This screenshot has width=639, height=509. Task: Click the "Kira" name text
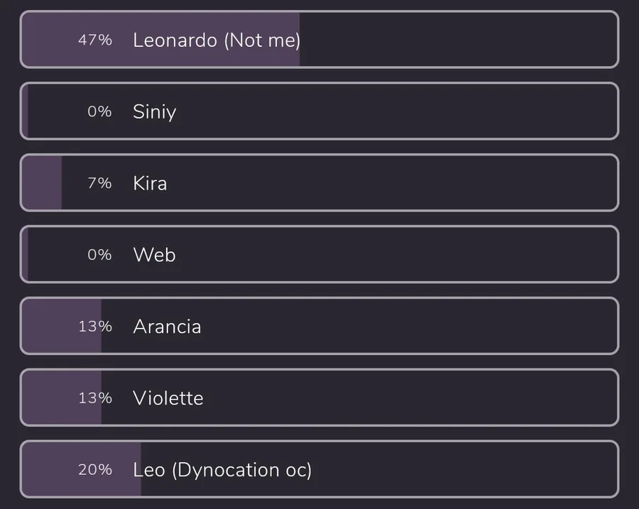click(150, 183)
